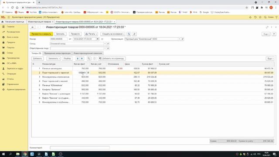279x157 pixels.
Task: Open Windows taskbar search icon
Action: click(x=10, y=154)
